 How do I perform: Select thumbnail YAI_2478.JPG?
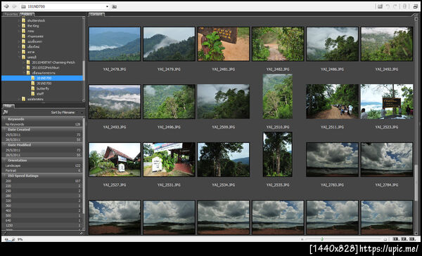115,43
